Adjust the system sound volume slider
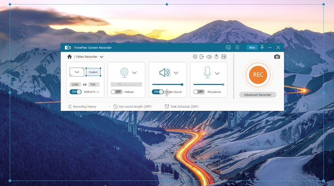This screenshot has height=186, width=334. coord(167,85)
